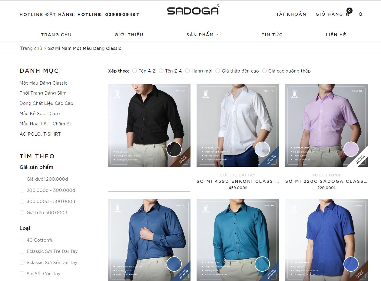This screenshot has width=381, height=281.
Task: Open the search magnifier icon
Action: coord(361,14)
